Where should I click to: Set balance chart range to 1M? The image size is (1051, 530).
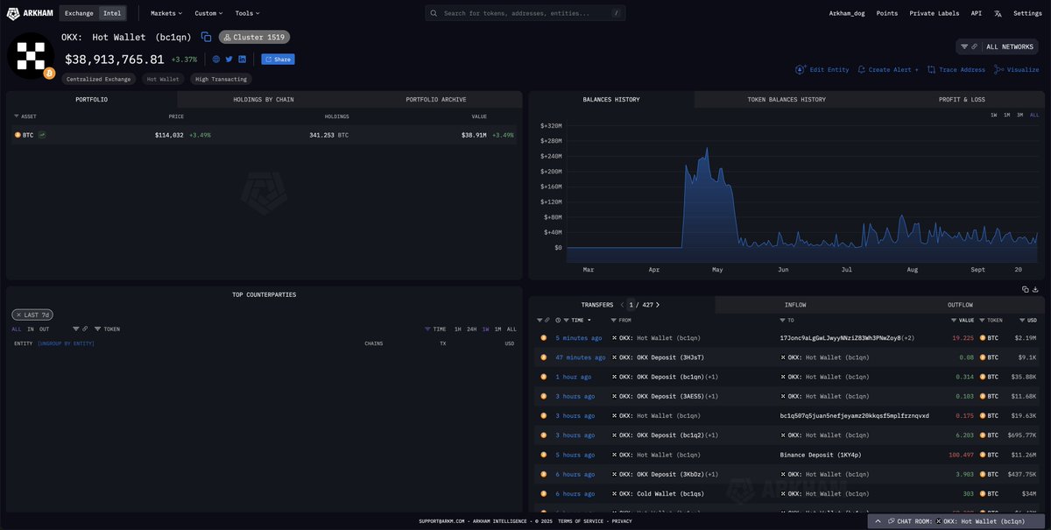click(1007, 115)
